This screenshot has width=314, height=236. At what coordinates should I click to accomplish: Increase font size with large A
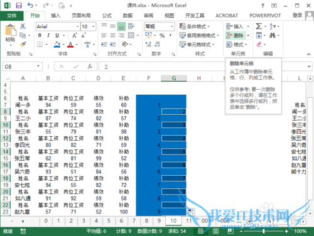pos(75,35)
